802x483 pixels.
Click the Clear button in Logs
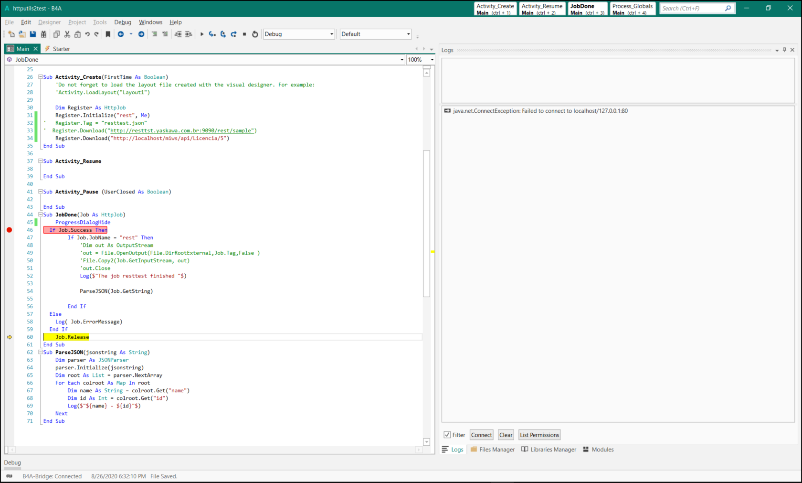coord(506,435)
